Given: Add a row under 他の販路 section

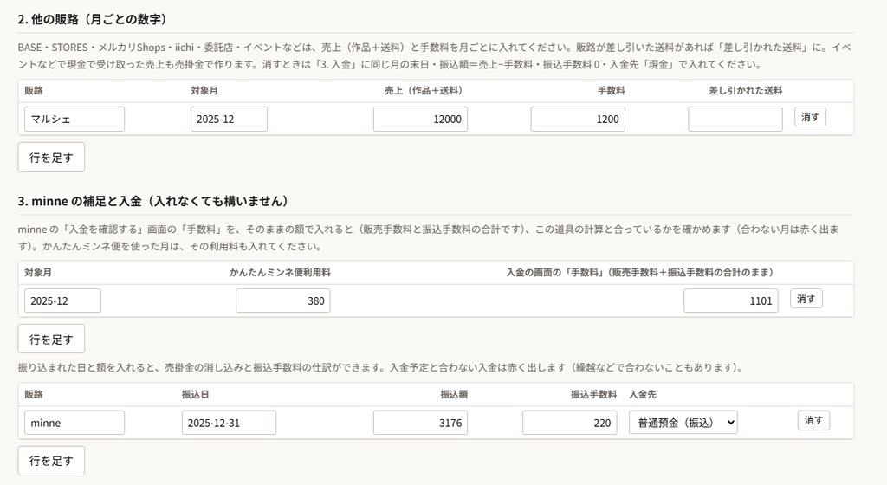Looking at the screenshot, I should [x=51, y=157].
